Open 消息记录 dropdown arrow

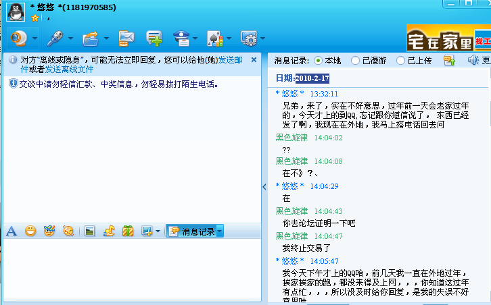tap(220, 231)
